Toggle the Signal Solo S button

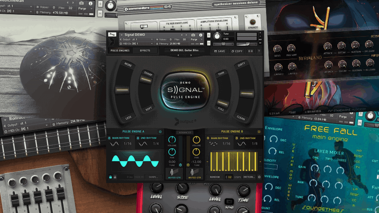(x=209, y=35)
